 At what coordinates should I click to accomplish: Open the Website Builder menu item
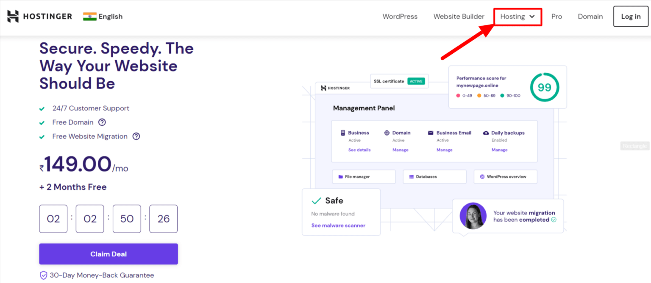[459, 16]
